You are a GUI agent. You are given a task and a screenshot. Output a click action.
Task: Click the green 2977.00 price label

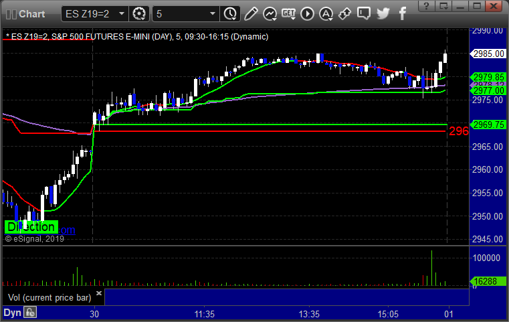488,90
